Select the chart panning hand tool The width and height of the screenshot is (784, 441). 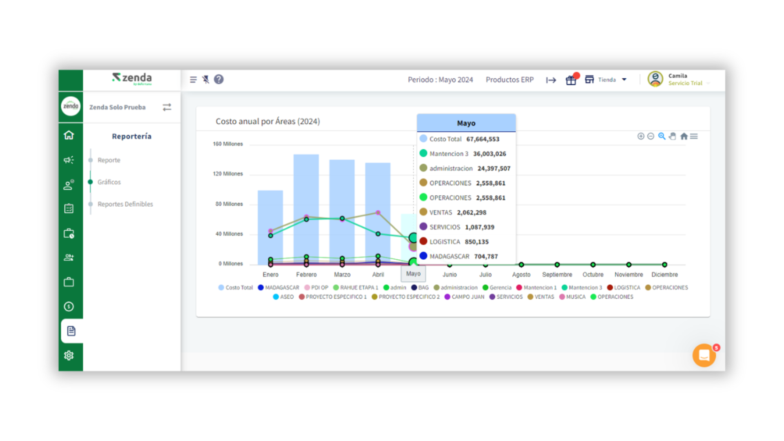[x=673, y=136]
